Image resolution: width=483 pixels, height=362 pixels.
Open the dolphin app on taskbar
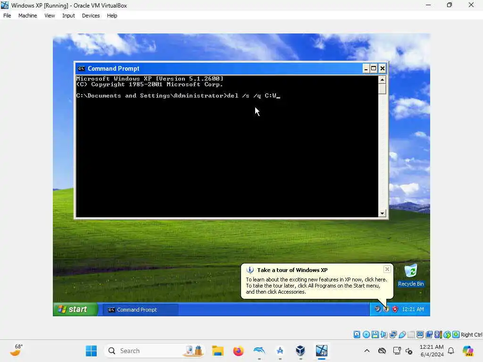tap(259, 351)
